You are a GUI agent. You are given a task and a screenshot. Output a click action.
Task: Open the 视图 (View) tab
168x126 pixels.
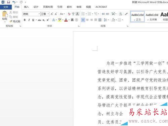(88, 7)
